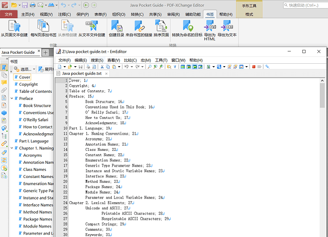Image resolution: width=328 pixels, height=237 pixels.
Task: Email document icon in PDF-XChange toolbar
Action: tap(40, 5)
